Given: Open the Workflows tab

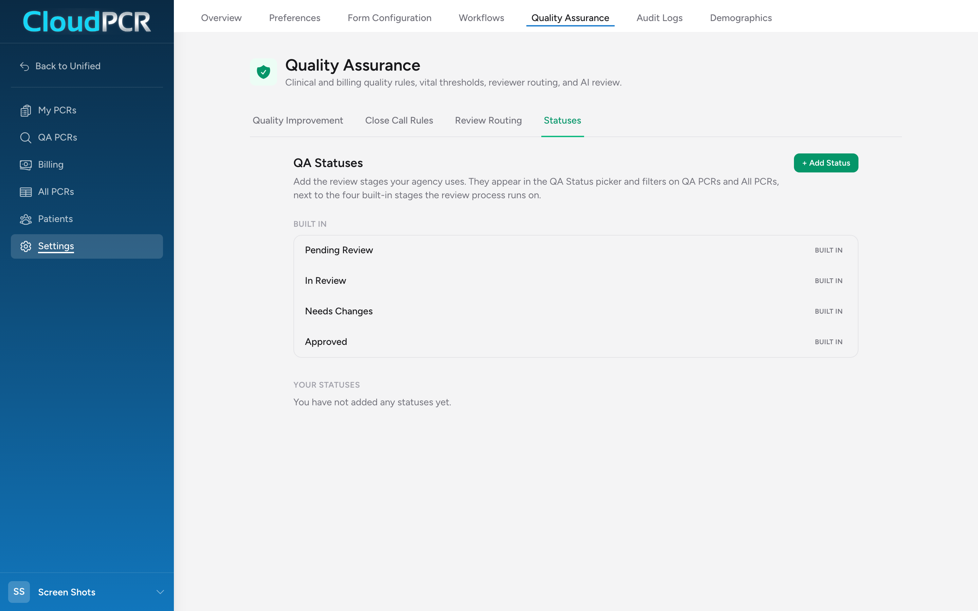Looking at the screenshot, I should [x=481, y=18].
